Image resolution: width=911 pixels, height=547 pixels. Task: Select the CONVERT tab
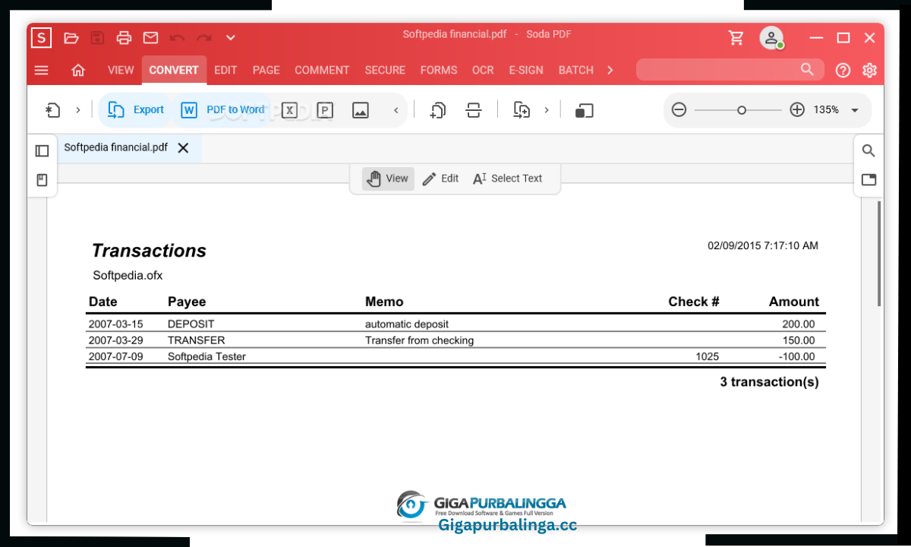[174, 70]
